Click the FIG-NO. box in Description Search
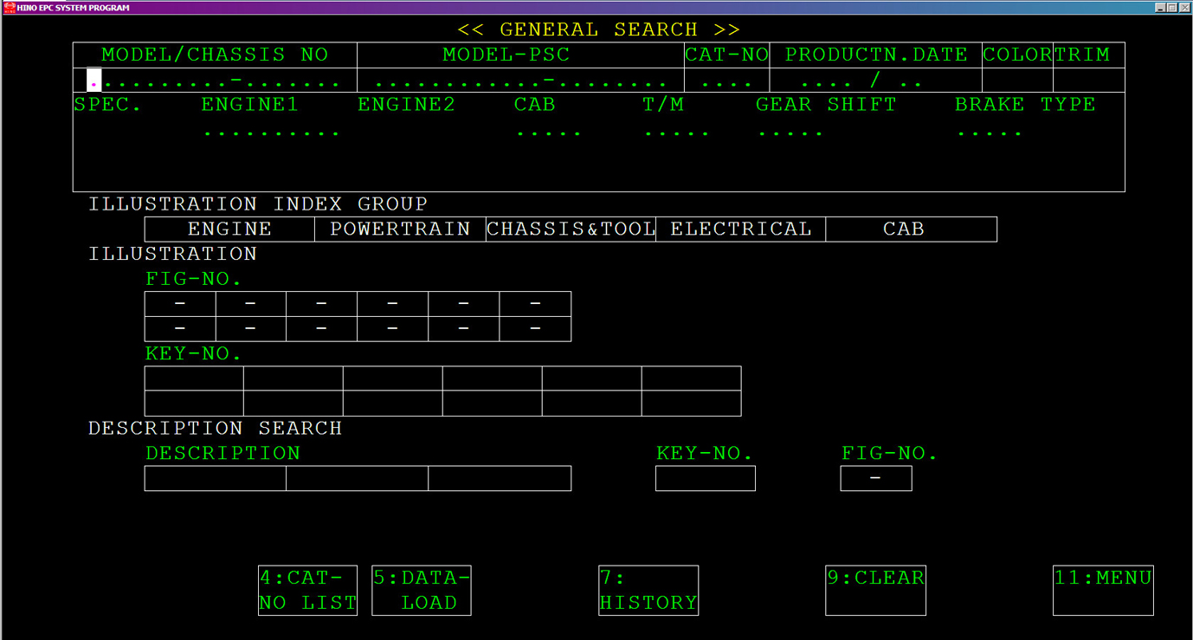 tap(875, 478)
